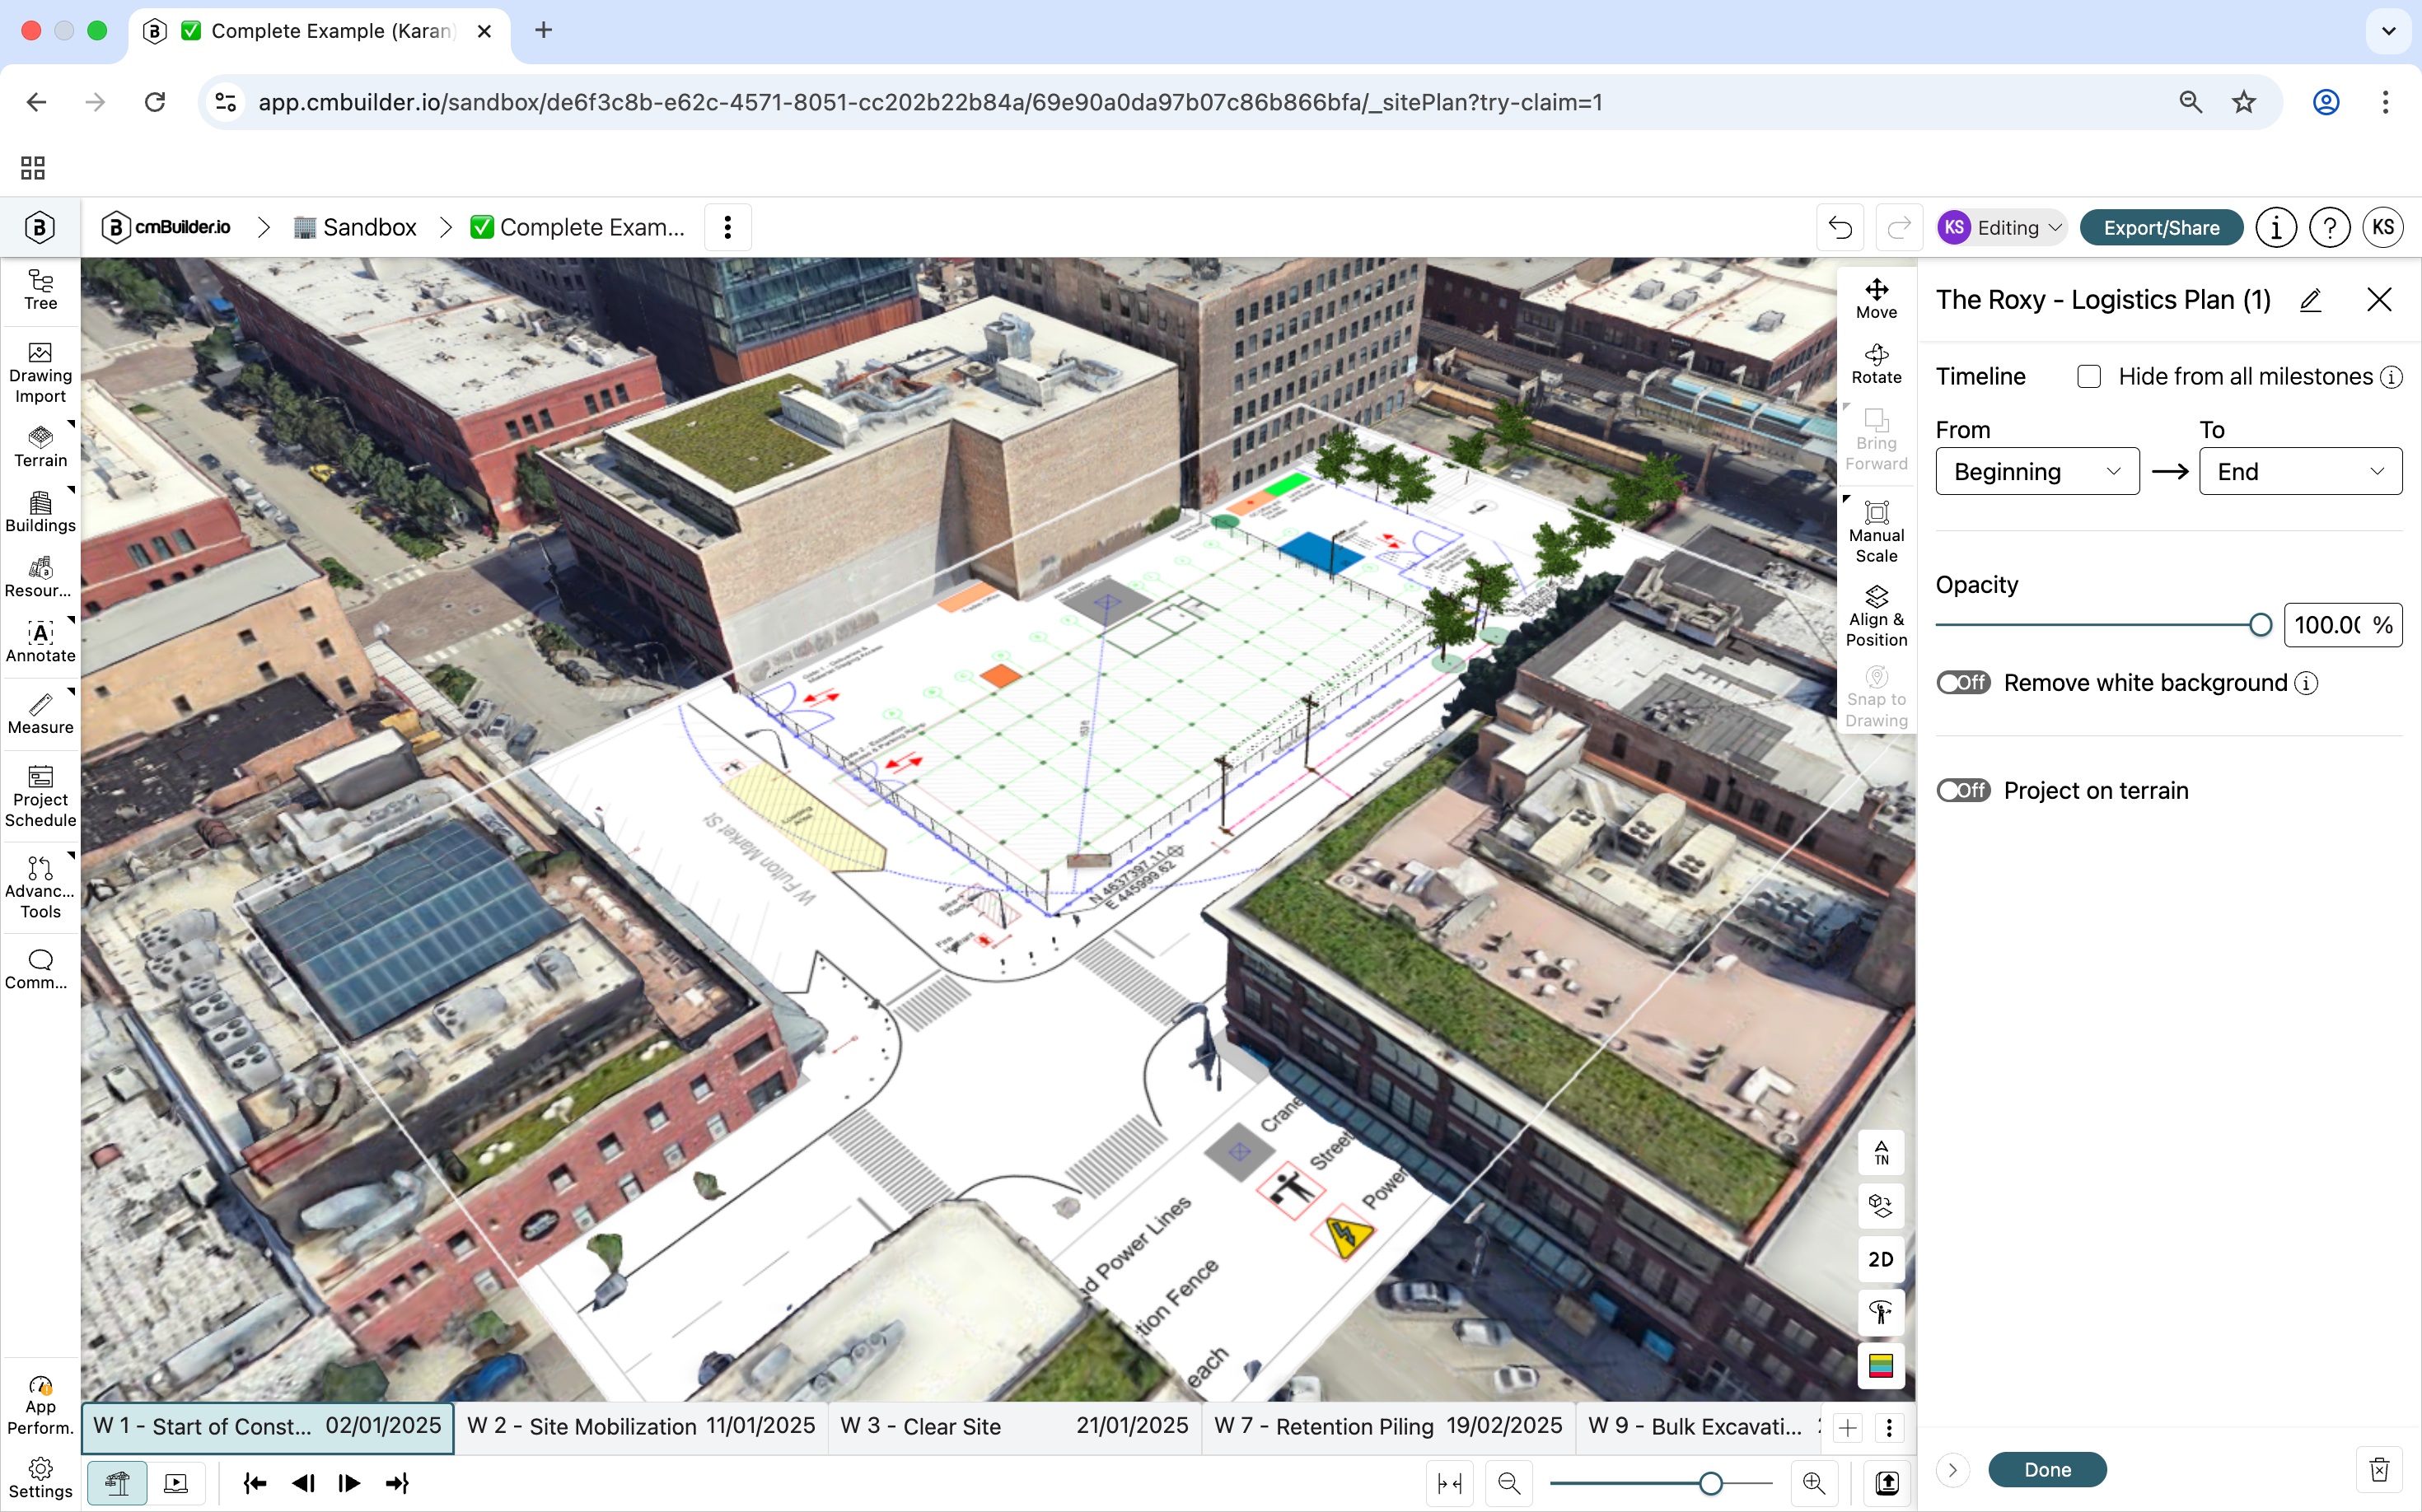Click Complete Example breadcrumb

point(577,228)
